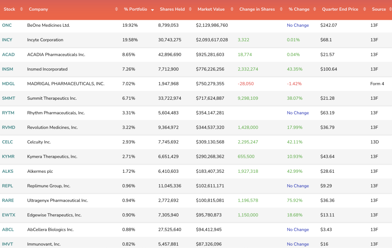The height and width of the screenshot is (248, 392).
Task: Click the Change in Shares header label
Action: click(257, 9)
